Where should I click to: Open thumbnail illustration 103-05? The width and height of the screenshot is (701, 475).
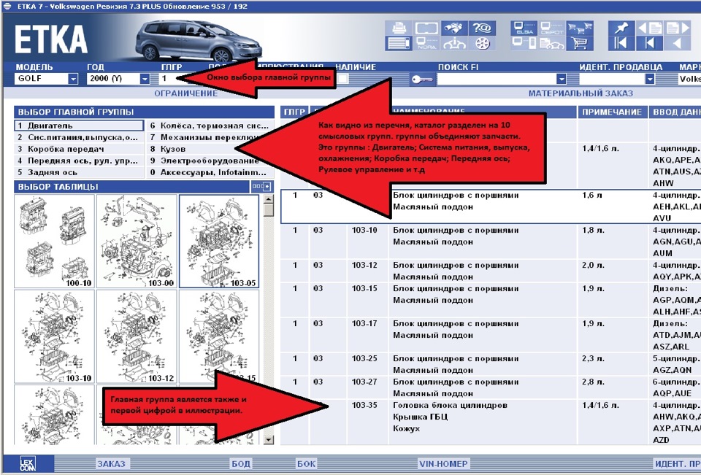pyautogui.click(x=219, y=242)
